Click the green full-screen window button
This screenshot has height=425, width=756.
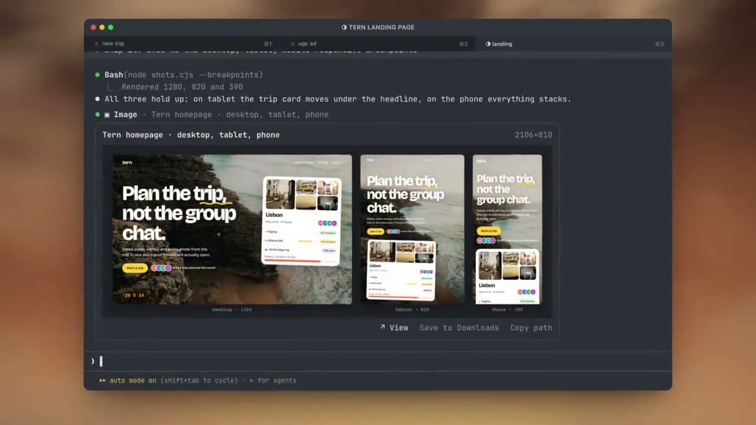coord(110,27)
